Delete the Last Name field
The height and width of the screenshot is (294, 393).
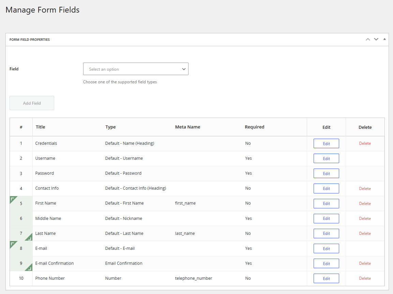click(x=365, y=234)
